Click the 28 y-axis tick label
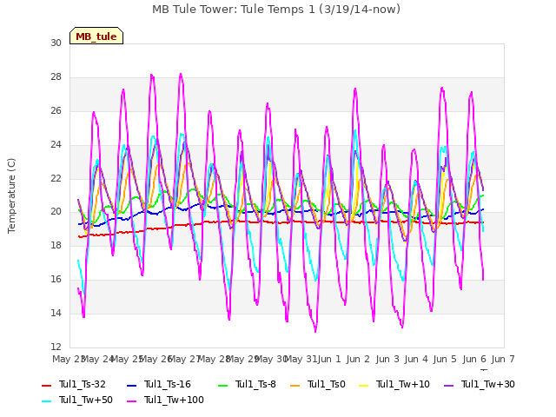 pos(56,77)
